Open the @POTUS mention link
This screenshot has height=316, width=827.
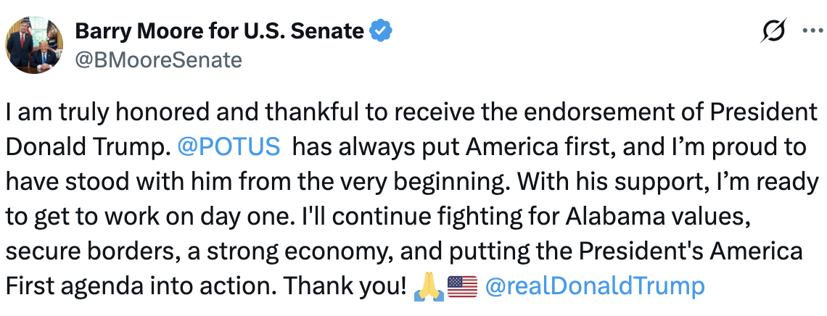(x=229, y=147)
